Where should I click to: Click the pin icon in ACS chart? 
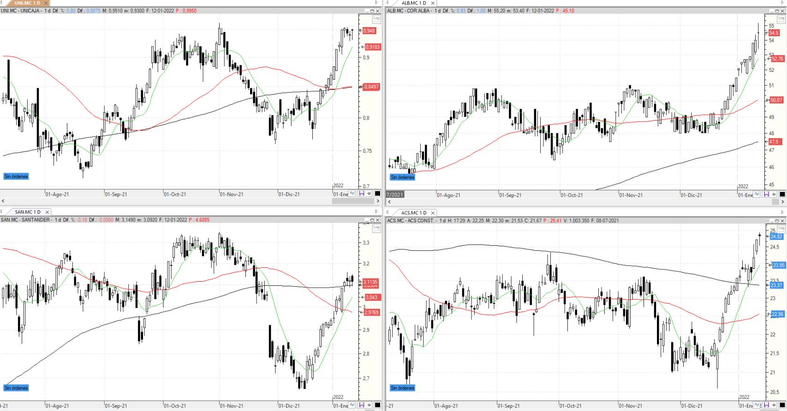tap(774, 405)
